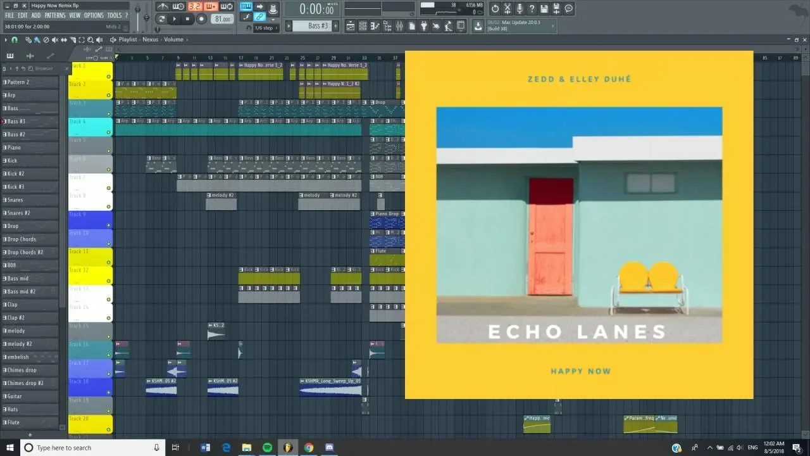Screen dimensions: 810x456
Task: Start playback with the play button
Action: [174, 19]
